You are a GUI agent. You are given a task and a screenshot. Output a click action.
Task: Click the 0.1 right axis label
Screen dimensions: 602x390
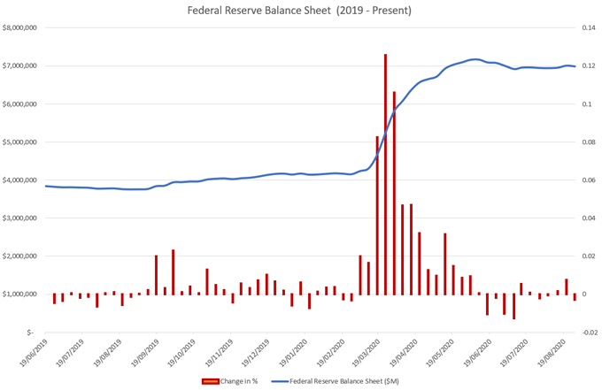coord(587,104)
